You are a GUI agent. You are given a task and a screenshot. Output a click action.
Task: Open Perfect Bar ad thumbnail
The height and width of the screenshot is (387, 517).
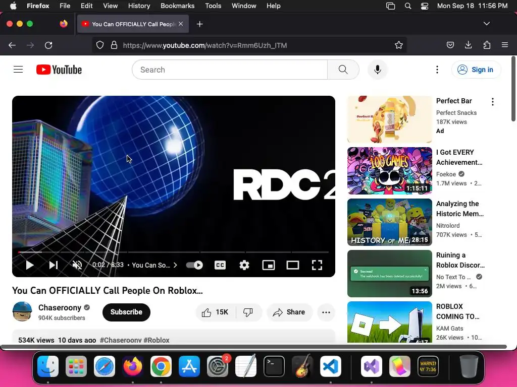(389, 119)
